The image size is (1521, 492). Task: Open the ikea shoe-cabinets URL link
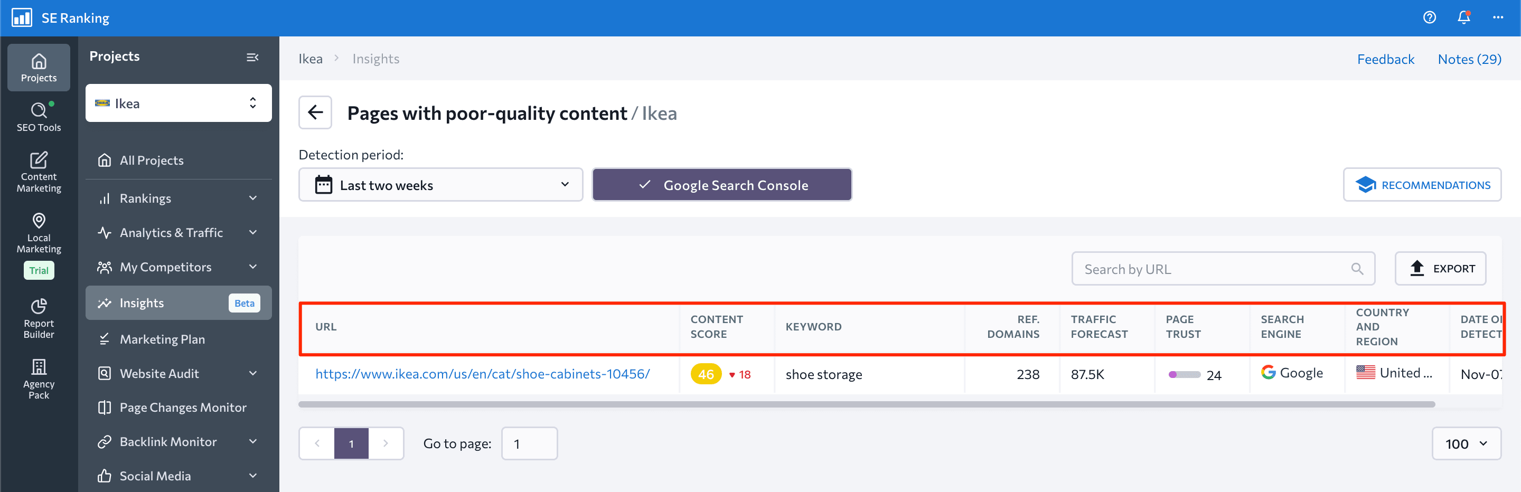pos(482,374)
